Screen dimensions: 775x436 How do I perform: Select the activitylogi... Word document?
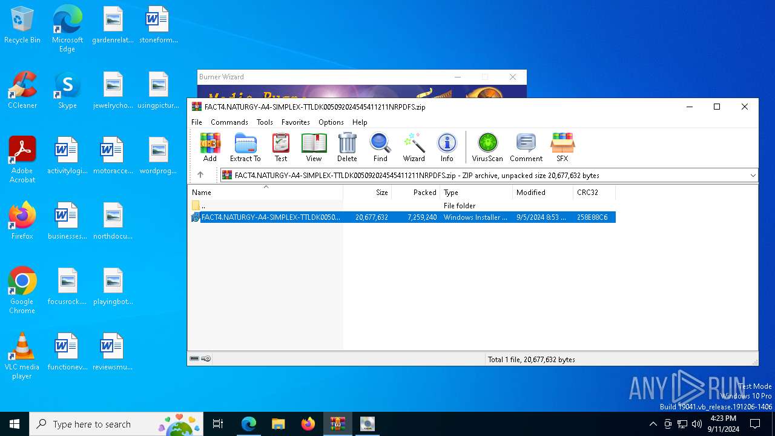[67, 156]
